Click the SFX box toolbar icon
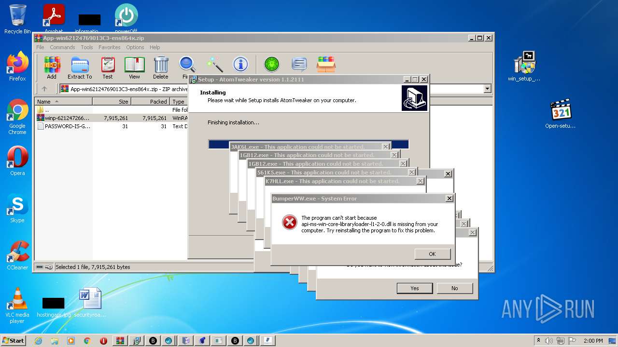 coord(326,64)
